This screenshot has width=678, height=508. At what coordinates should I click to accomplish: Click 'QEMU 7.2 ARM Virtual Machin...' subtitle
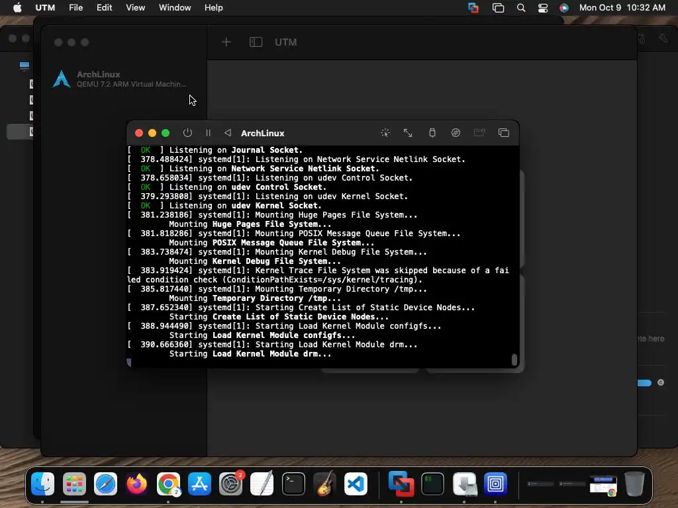coord(132,84)
